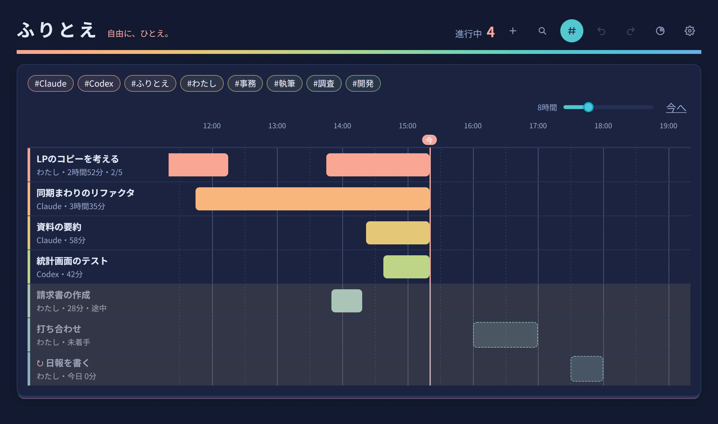Select the second pink LPのコピー time block
Screen dimensions: 718x424
[378, 165]
